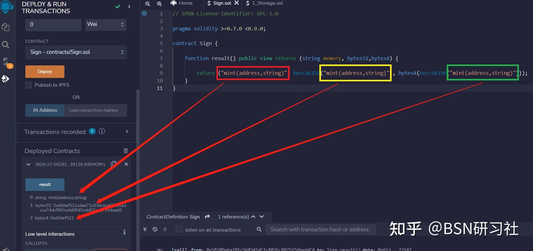Click the Low level interactions info icon
533x251 pixels.
(124, 232)
